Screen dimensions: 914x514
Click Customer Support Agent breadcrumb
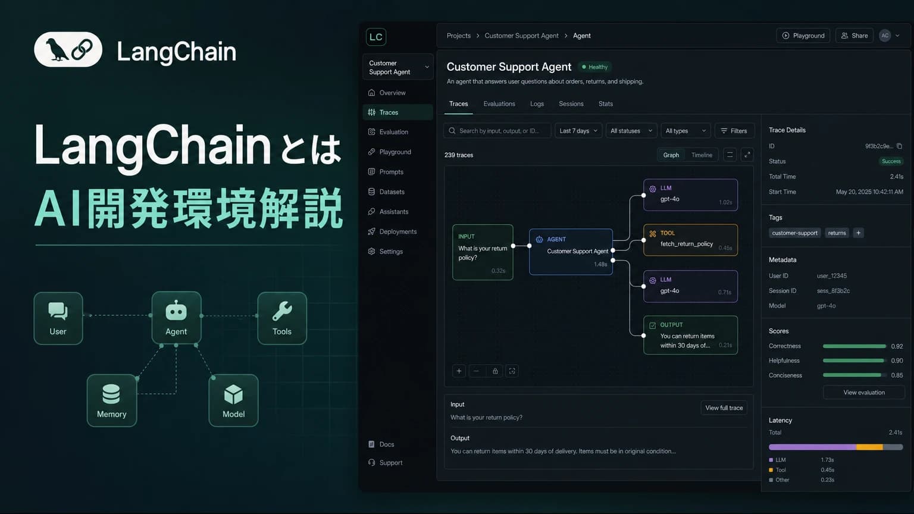click(521, 36)
